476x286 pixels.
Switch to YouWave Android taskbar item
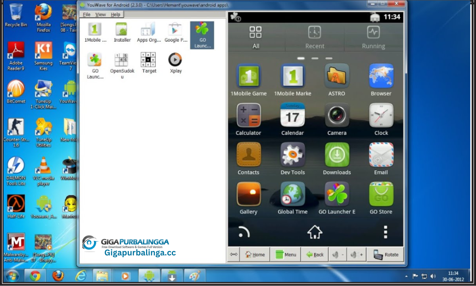149,276
